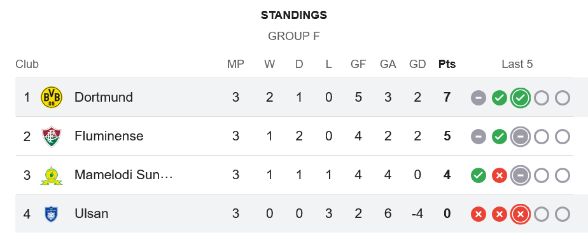Click the Fluminense club crest
Image resolution: width=588 pixels, height=244 pixels.
click(x=52, y=136)
